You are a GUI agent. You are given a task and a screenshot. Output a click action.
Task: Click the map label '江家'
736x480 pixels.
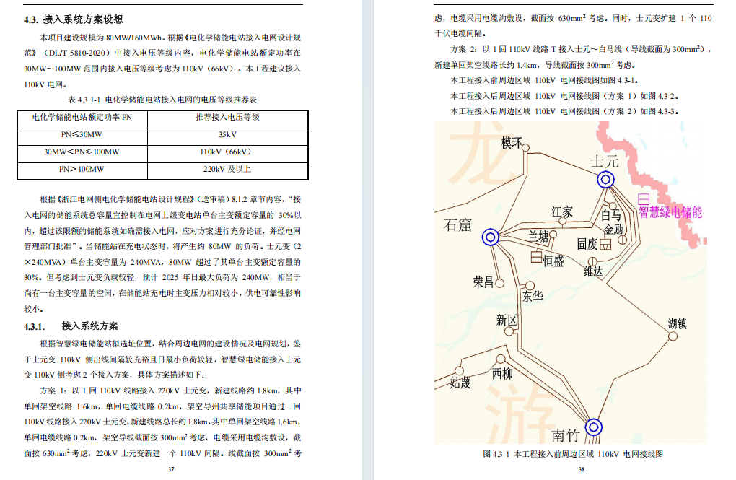pyautogui.click(x=562, y=212)
